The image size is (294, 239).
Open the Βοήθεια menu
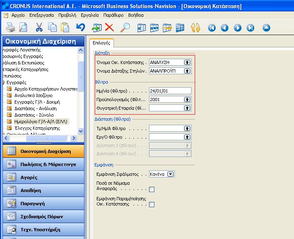point(136,15)
